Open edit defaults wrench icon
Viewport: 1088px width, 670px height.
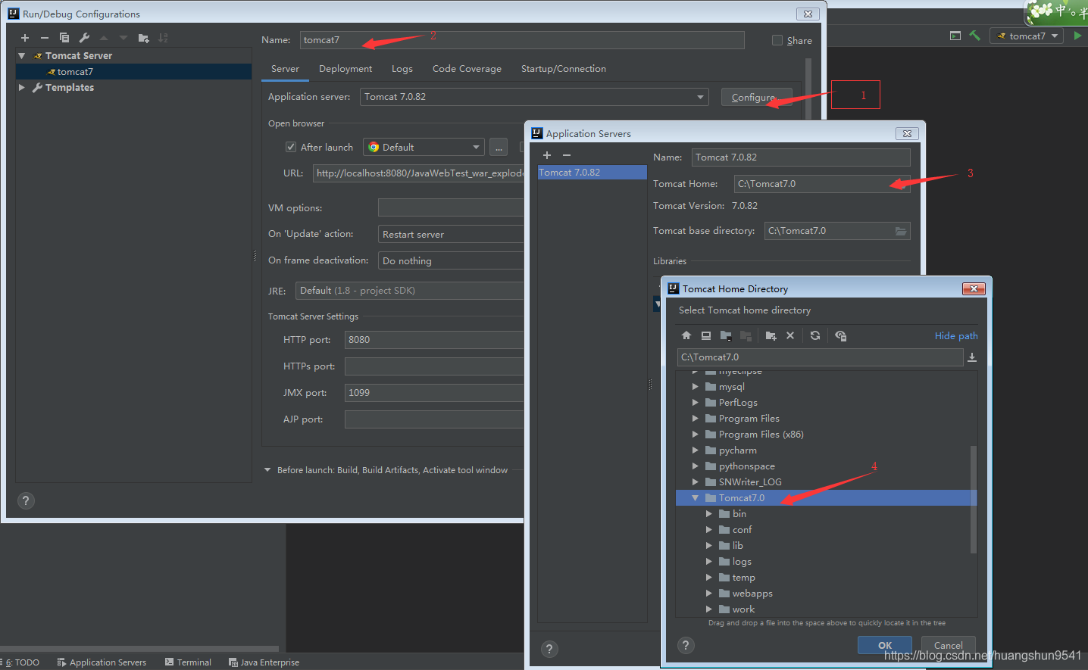[84, 38]
